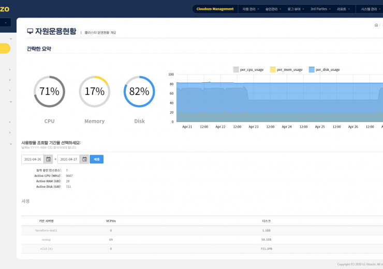Open the start date calendar picker icon
The image size is (383, 269).
click(49, 159)
